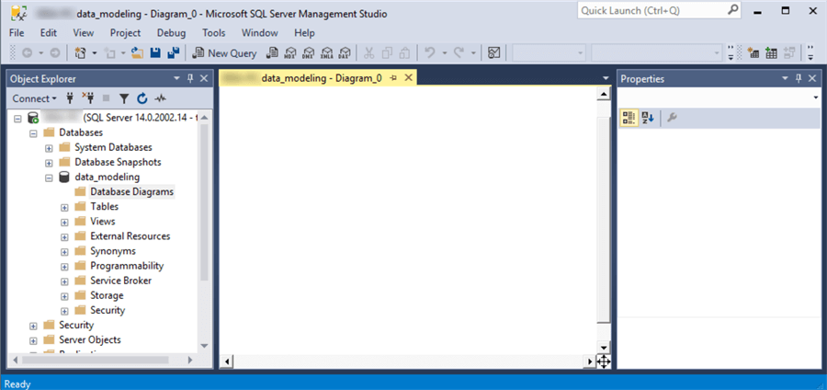Open the New Project dropdown arrow
This screenshot has height=390, width=827.
click(95, 52)
